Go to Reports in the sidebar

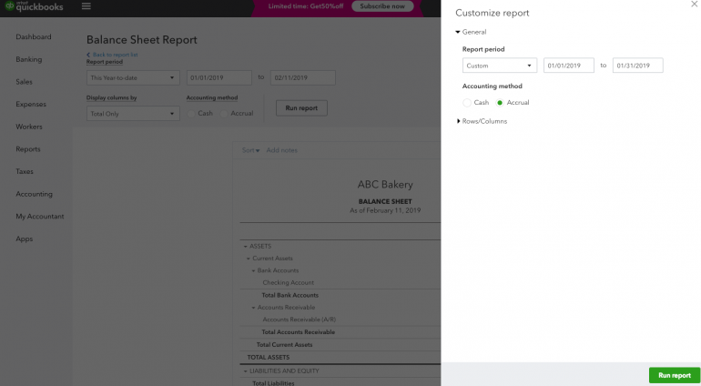point(27,149)
